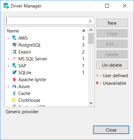Click the scrollbar up arrow
Screen dimensions: 134x140
coord(91,30)
